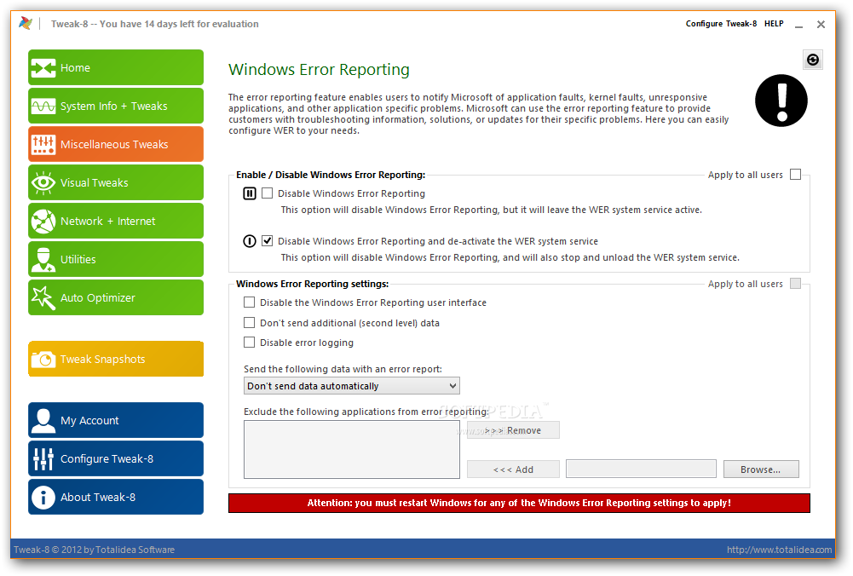Click the excluded applications list box
The height and width of the screenshot is (576, 853).
point(351,449)
